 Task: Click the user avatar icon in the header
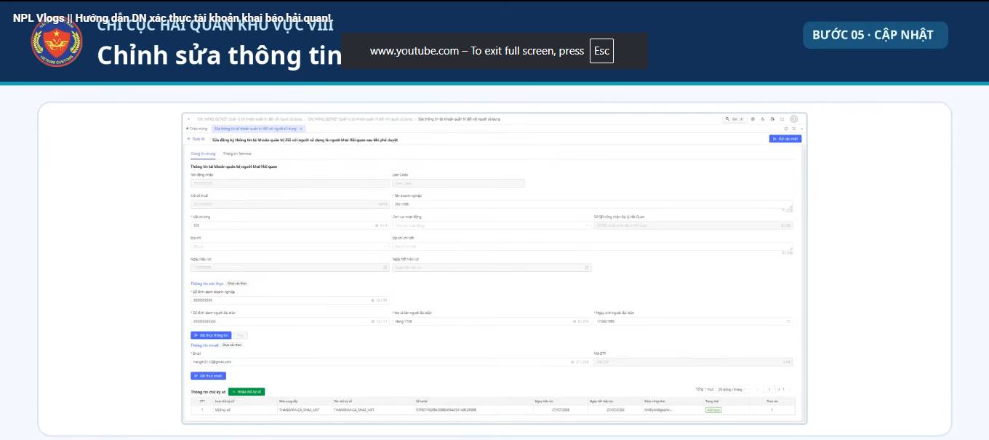(794, 119)
